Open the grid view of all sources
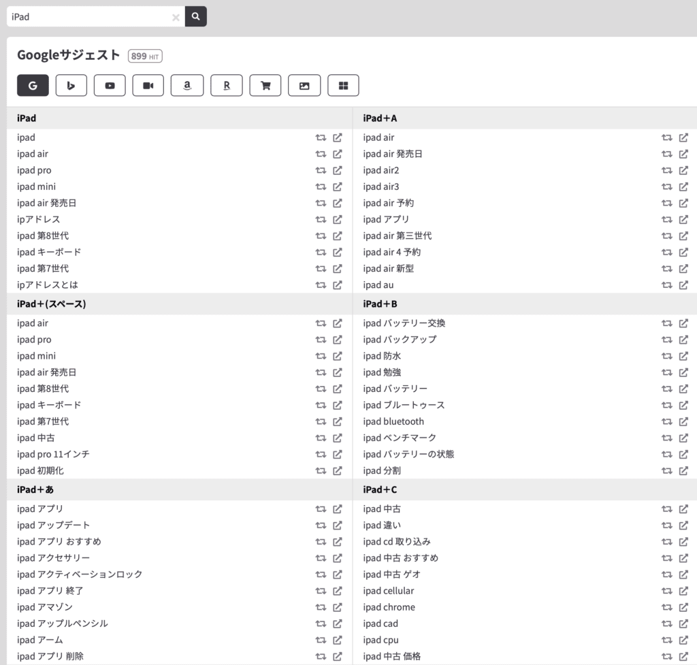Screen dimensions: 697x665 (x=343, y=85)
